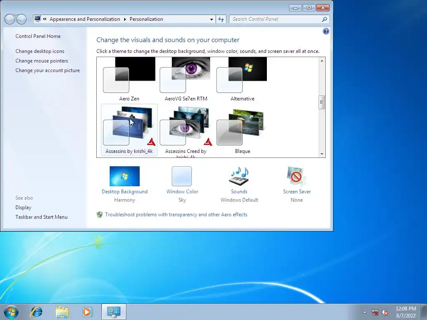This screenshot has width=427, height=320.
Task: Expand the double chevron in address bar
Action: [x=45, y=19]
